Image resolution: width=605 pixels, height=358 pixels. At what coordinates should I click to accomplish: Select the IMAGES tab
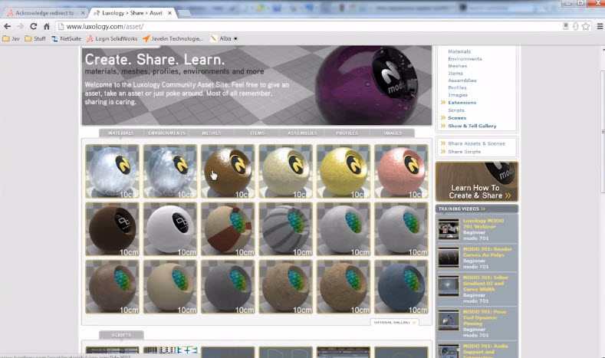click(393, 133)
